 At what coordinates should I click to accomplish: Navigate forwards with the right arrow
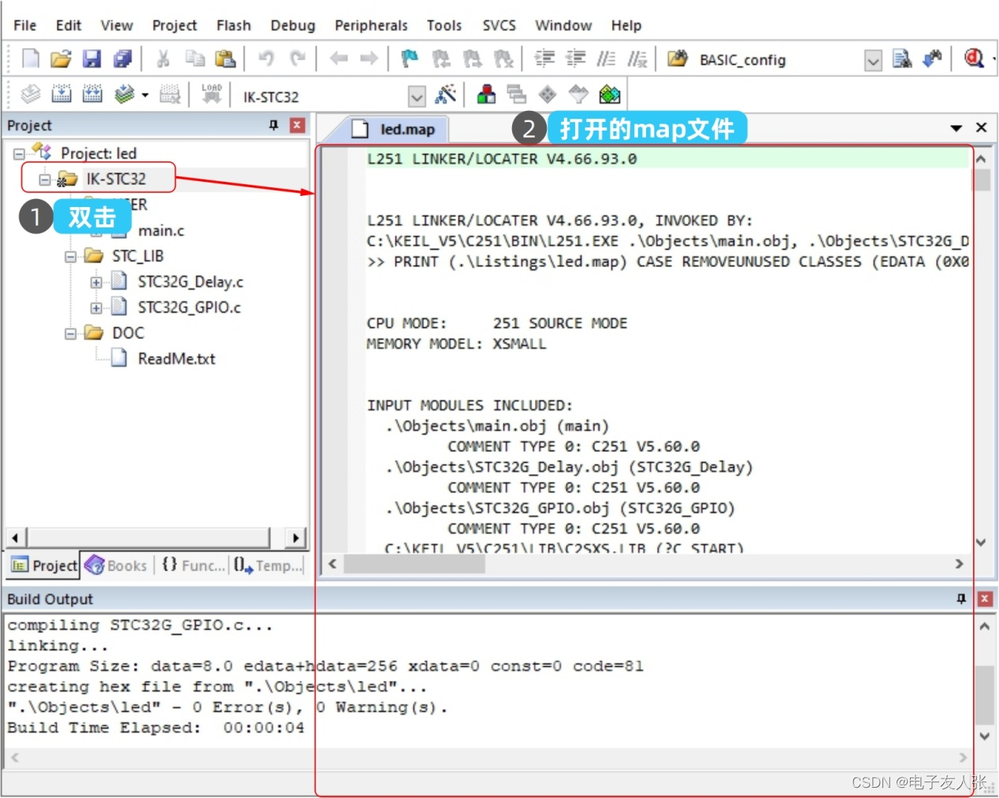tap(368, 59)
